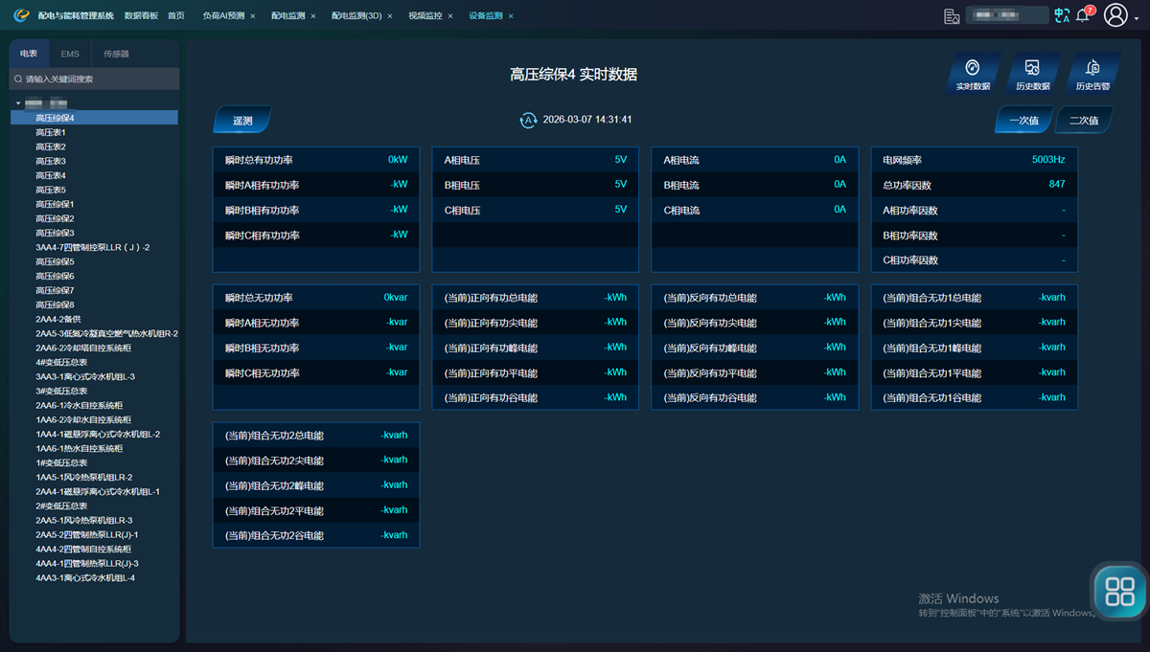Open the user account dropdown arrow

click(1137, 16)
